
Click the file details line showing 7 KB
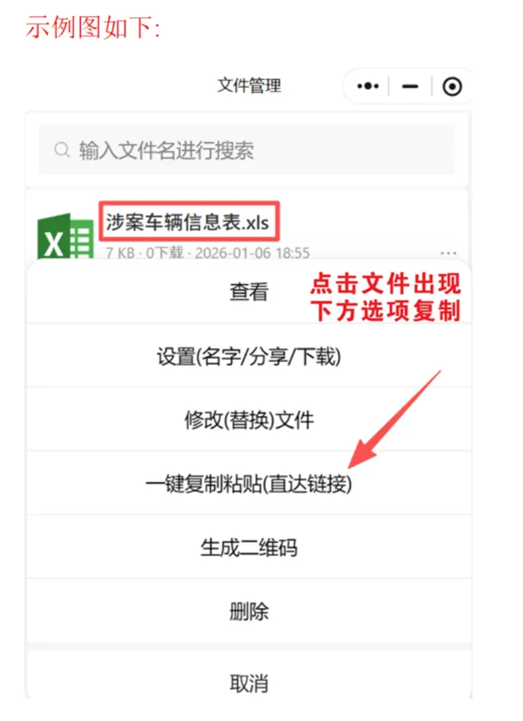pos(207,252)
